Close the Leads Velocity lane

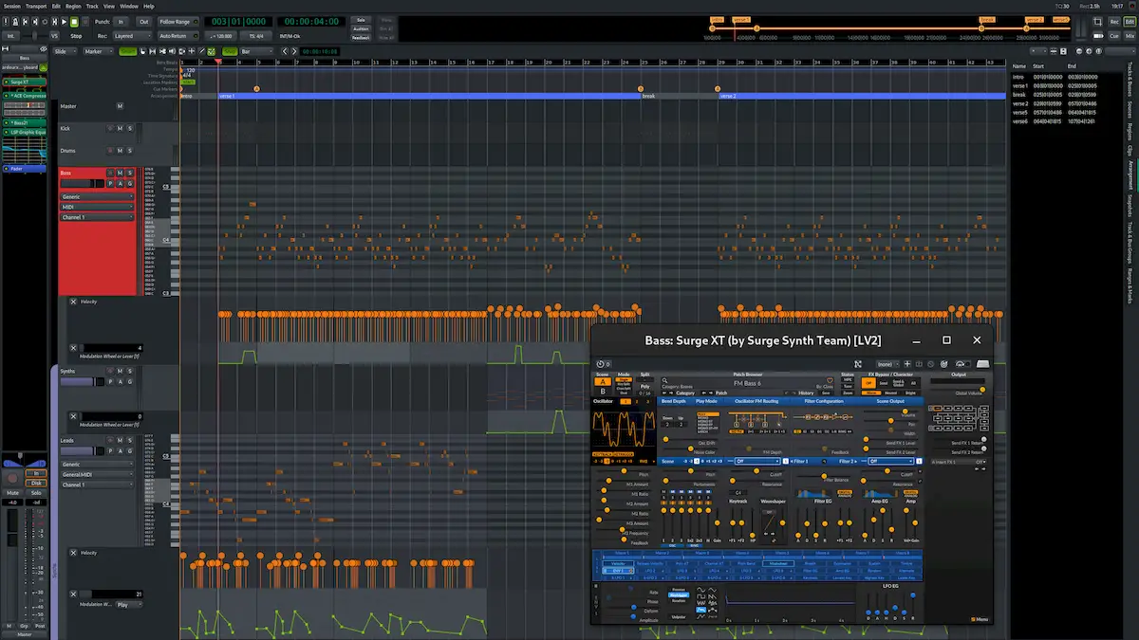coord(73,552)
